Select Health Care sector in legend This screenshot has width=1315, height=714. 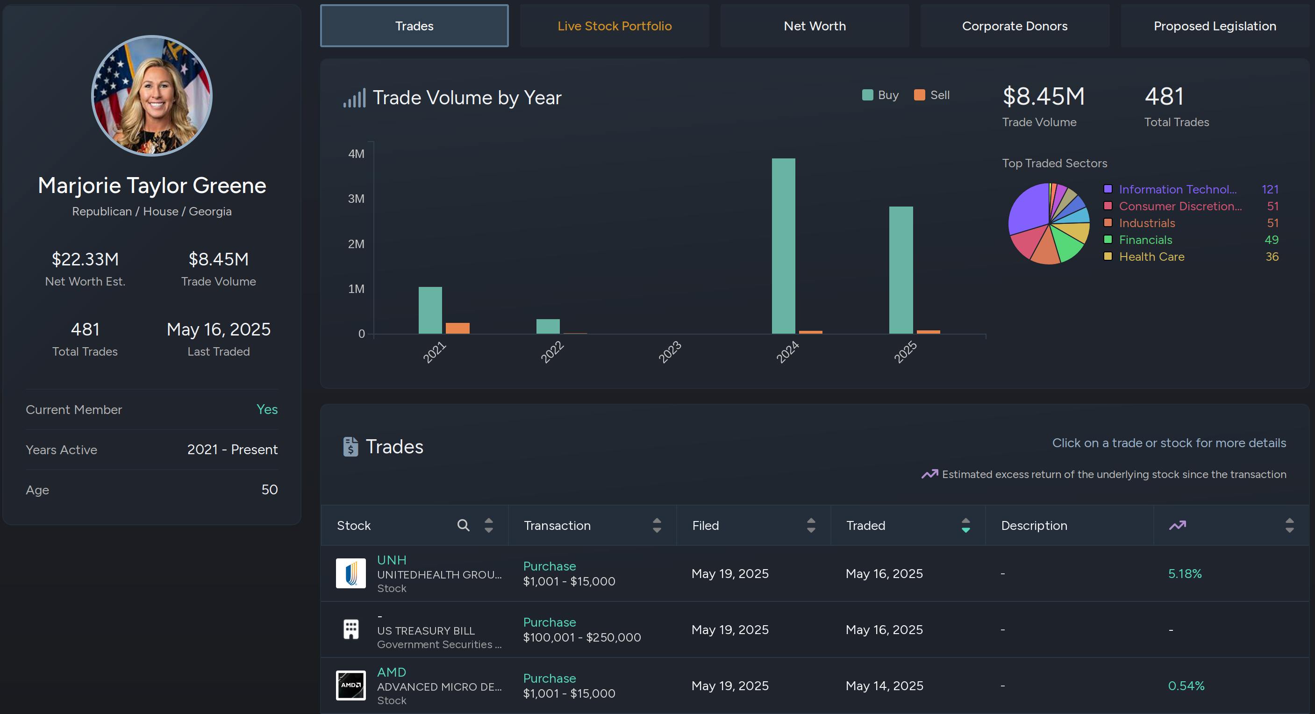pos(1151,257)
